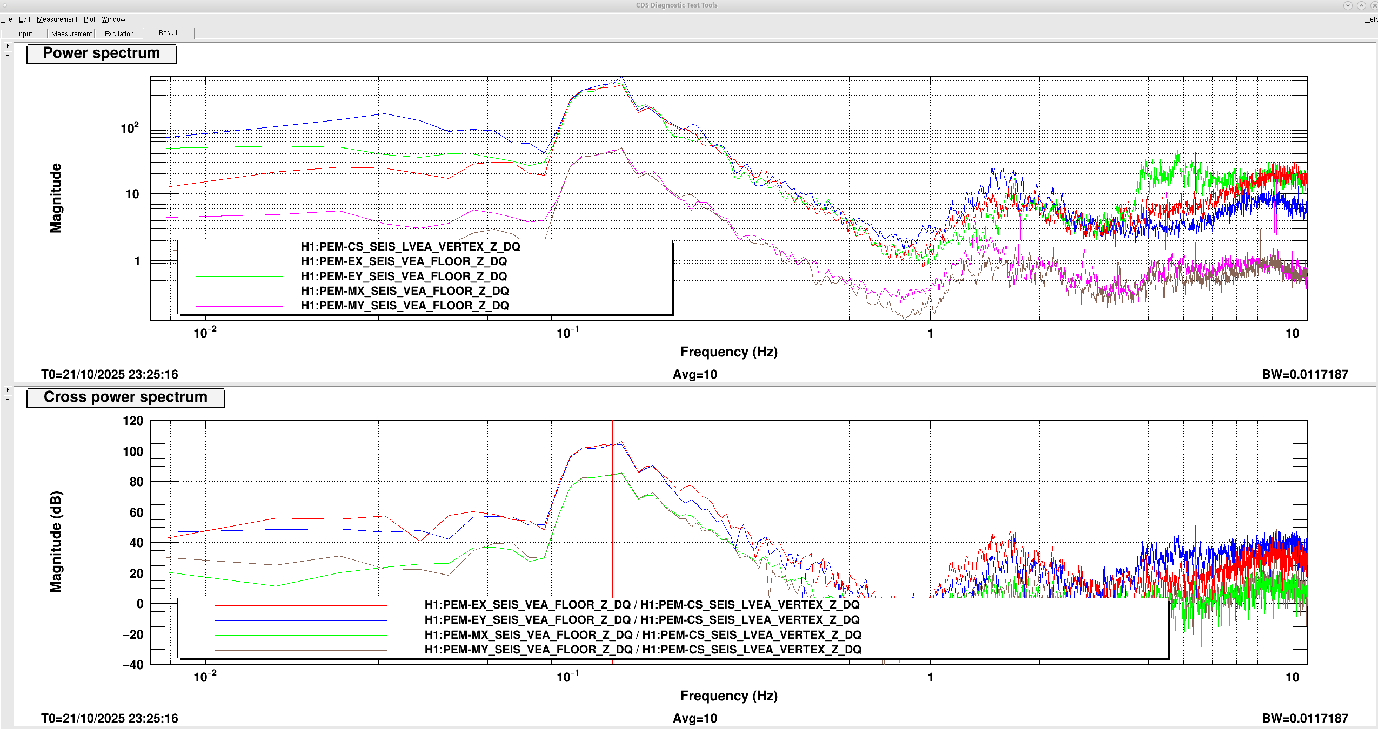
Task: Select the Result tab
Action: 168,33
